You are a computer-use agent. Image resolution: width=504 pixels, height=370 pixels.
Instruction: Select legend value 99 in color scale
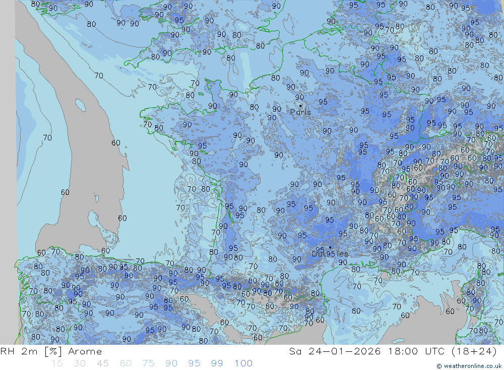click(217, 363)
